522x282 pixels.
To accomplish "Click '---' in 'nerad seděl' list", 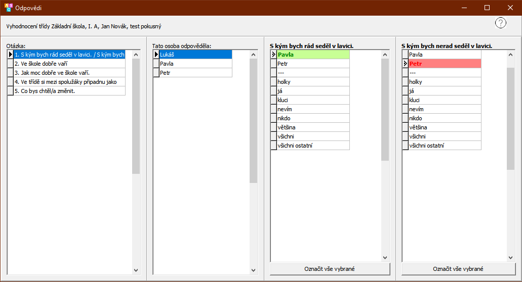I will pyautogui.click(x=445, y=73).
